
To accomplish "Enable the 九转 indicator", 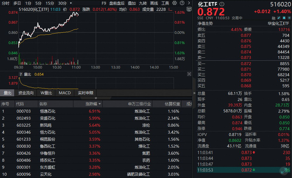I will click(x=143, y=3).
